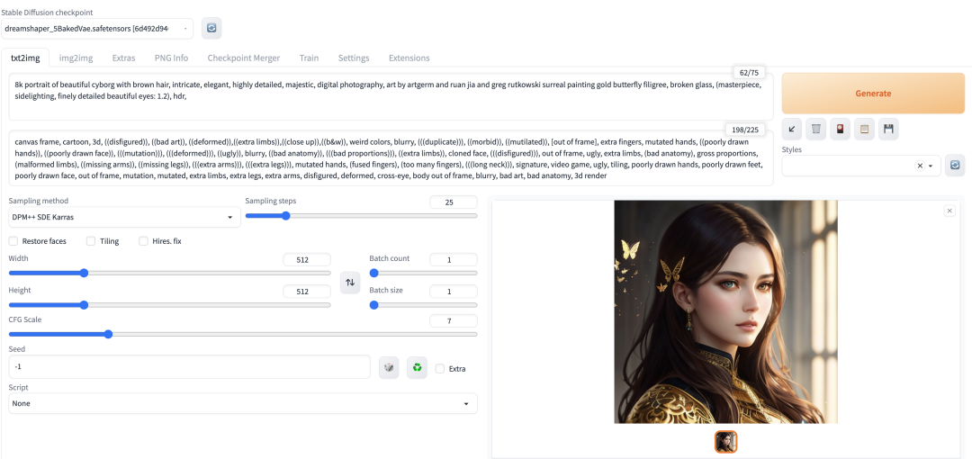Image resolution: width=972 pixels, height=459 pixels.
Task: Close the generated image preview
Action: tap(949, 211)
